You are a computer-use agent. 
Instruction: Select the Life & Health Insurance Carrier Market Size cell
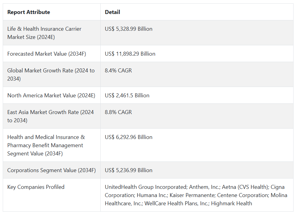pyautogui.click(x=45, y=33)
